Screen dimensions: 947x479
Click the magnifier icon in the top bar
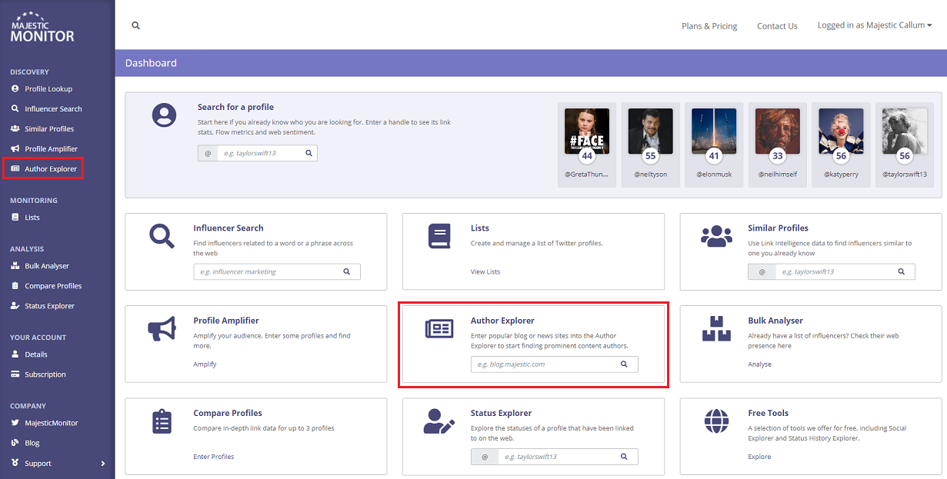coord(136,25)
